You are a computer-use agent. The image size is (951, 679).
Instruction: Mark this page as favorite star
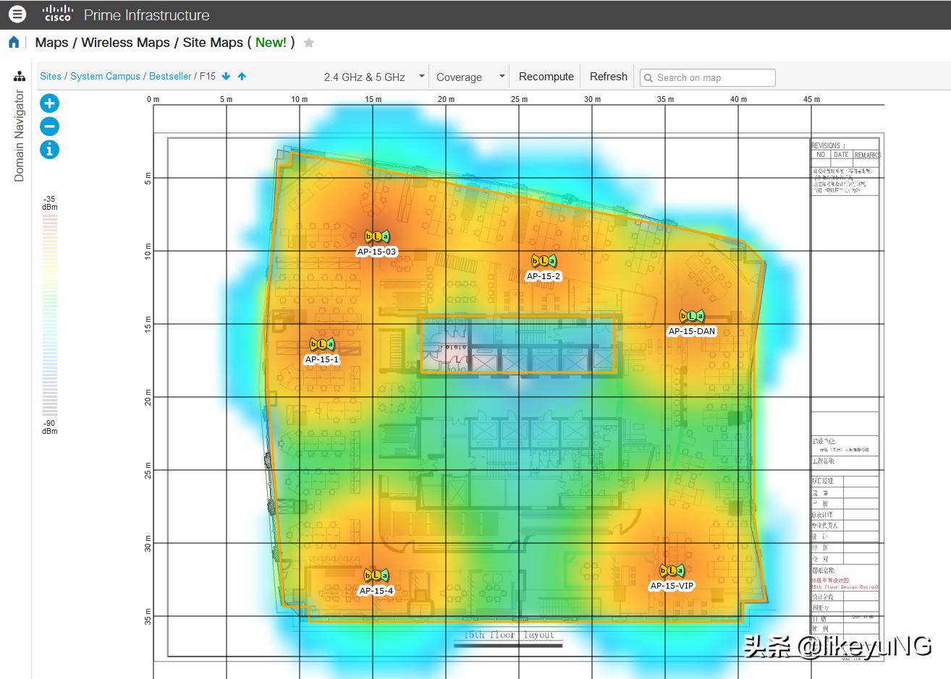309,43
